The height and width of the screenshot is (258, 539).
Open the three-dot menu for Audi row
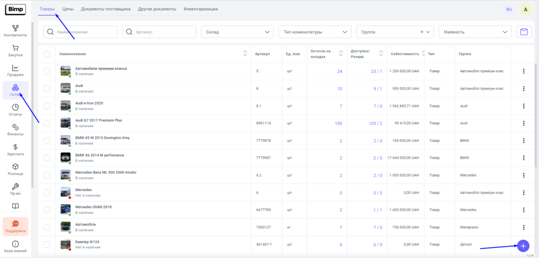(x=523, y=89)
